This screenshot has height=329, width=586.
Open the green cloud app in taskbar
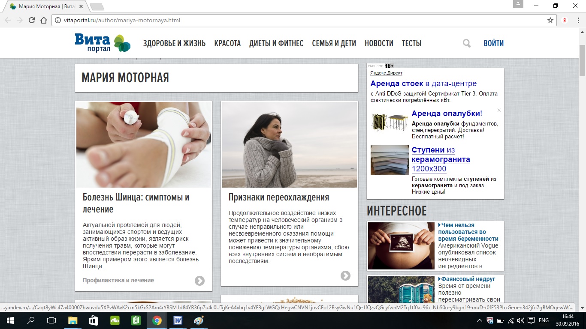tap(115, 320)
